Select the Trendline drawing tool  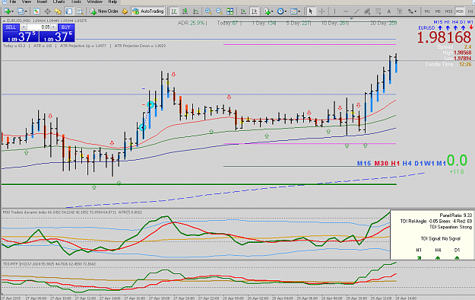coord(356,11)
